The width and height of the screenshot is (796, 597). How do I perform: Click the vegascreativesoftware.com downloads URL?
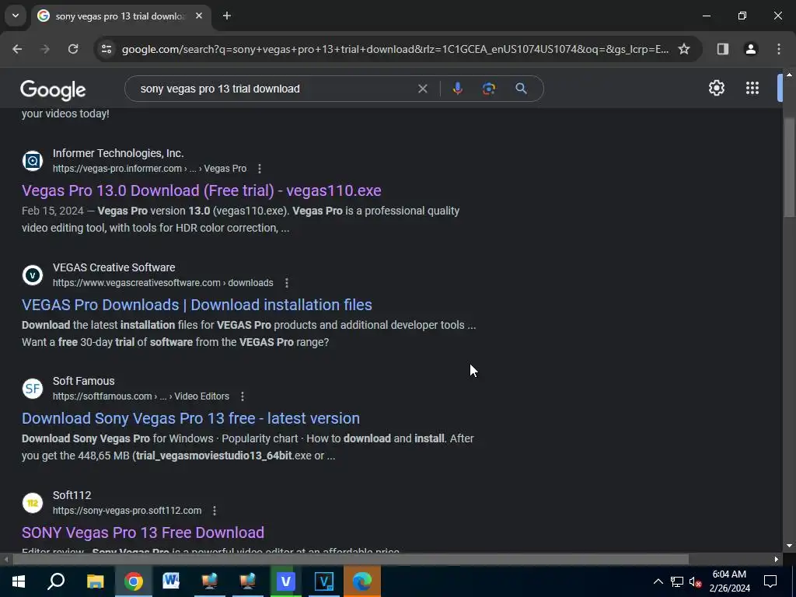tap(163, 283)
